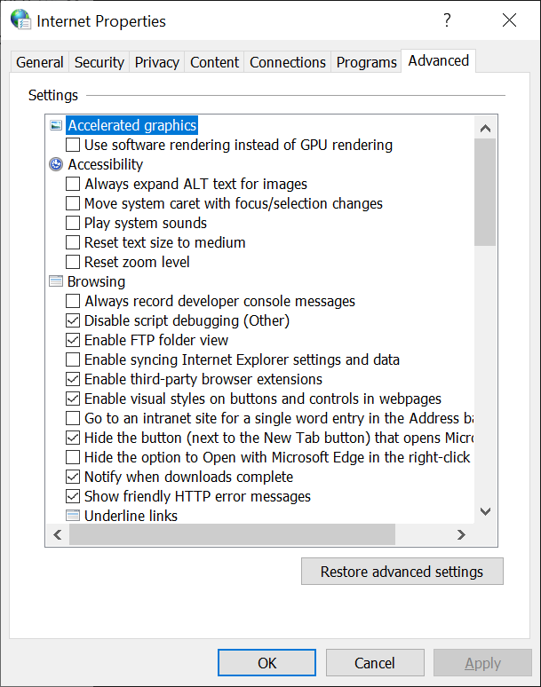Click the Accelerated graphics category icon
This screenshot has width=541, height=687.
coord(56,126)
